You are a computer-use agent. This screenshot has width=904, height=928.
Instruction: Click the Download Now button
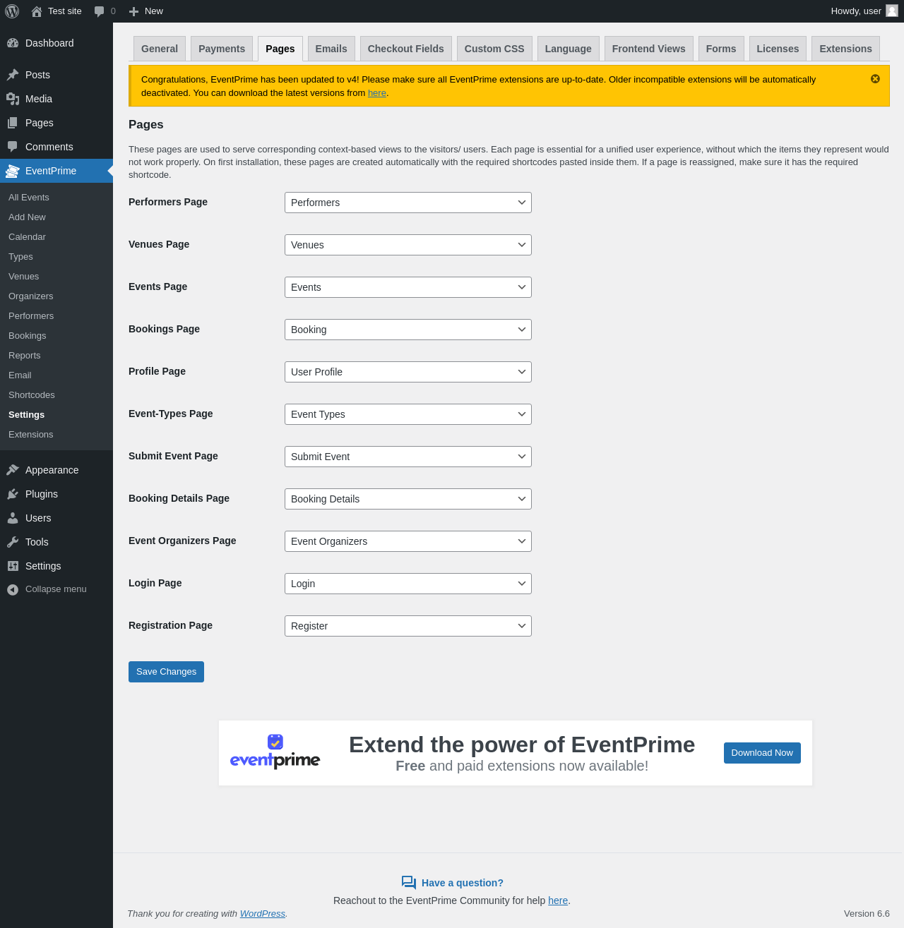(762, 753)
